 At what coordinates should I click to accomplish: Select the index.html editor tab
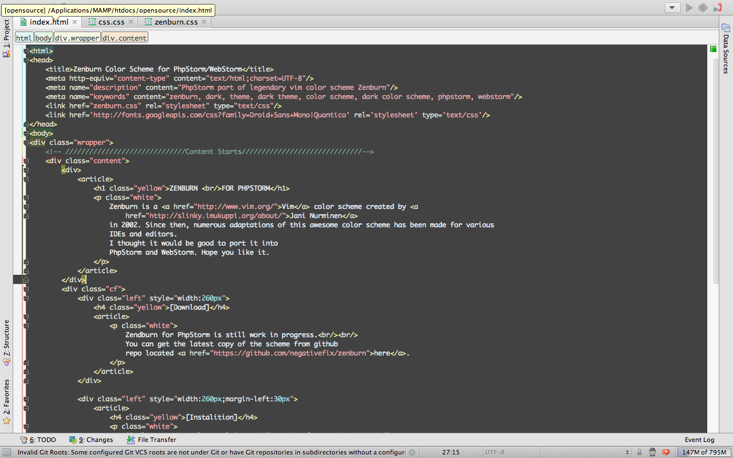point(49,22)
